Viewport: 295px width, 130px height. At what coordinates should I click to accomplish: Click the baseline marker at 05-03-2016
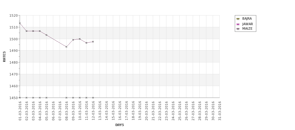click(47, 98)
